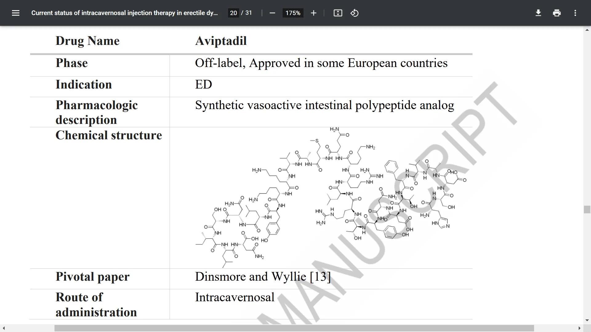Click the 'Drug Name' header cell

[x=87, y=41]
